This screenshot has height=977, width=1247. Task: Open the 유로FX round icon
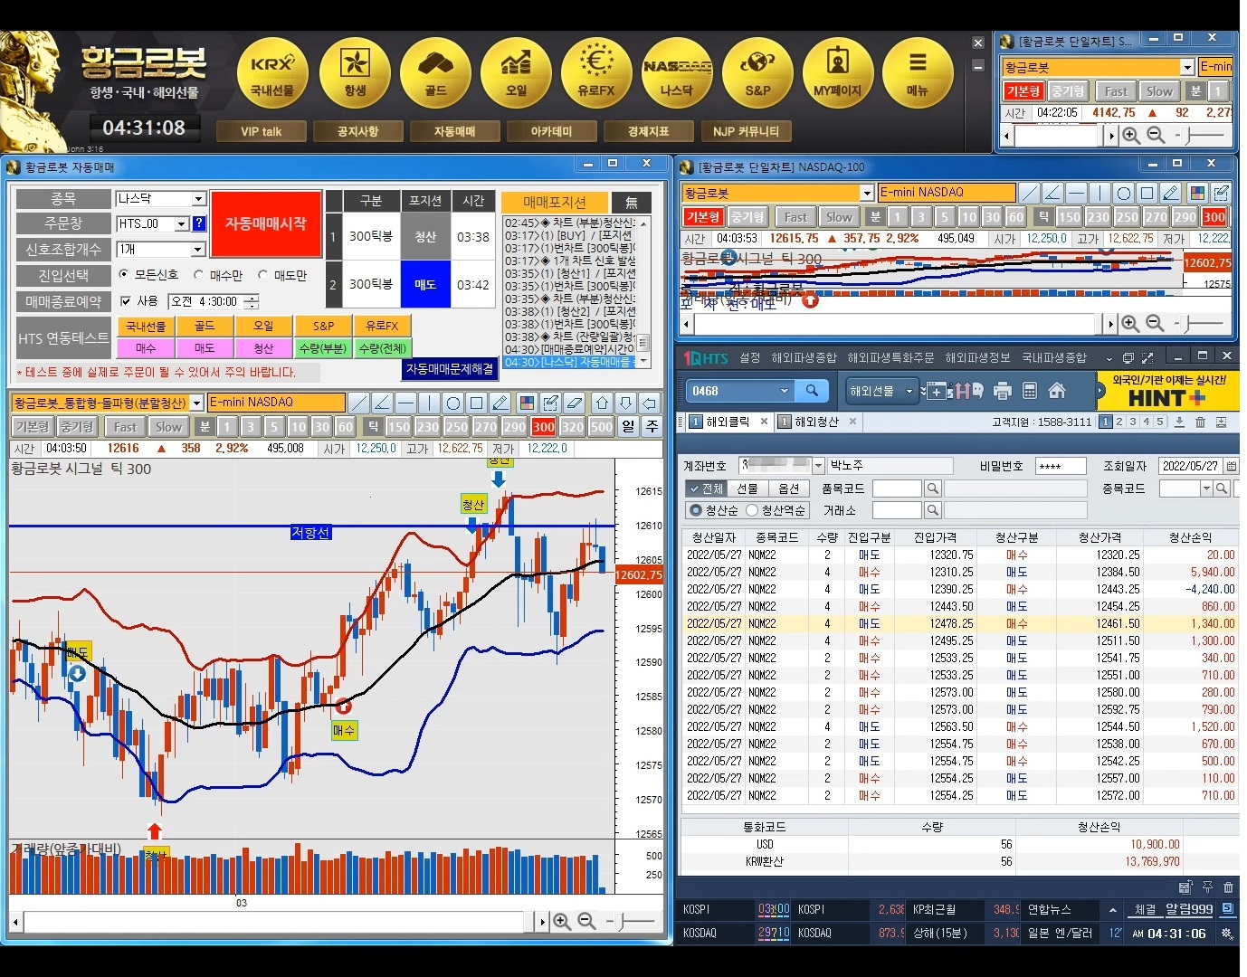(x=596, y=73)
